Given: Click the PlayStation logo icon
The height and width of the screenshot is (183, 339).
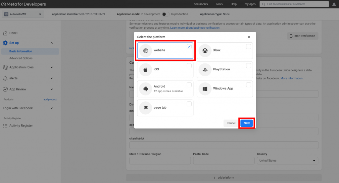Looking at the screenshot, I should point(205,69).
